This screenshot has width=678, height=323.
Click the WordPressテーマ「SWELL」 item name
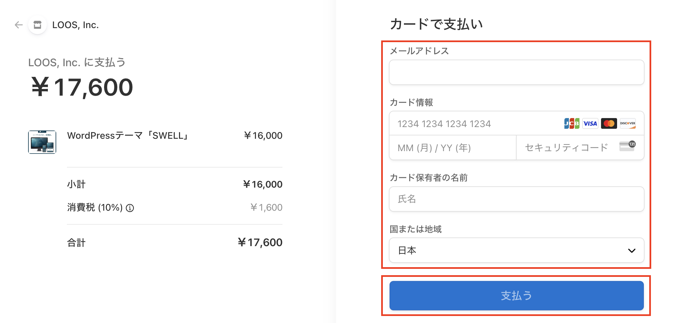click(x=129, y=136)
